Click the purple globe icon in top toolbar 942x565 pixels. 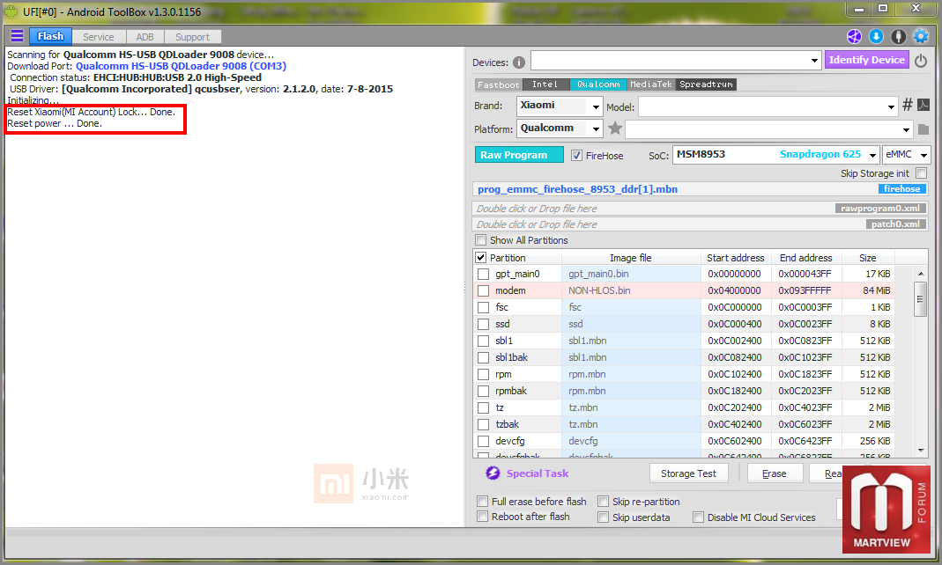pyautogui.click(x=854, y=37)
